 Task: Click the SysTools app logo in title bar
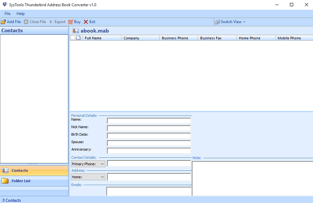point(5,5)
